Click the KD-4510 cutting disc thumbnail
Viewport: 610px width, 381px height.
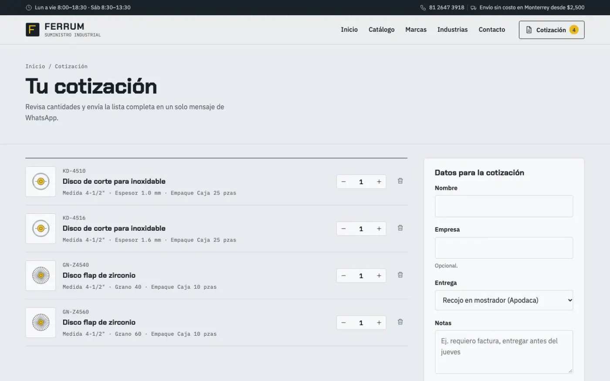pos(41,182)
